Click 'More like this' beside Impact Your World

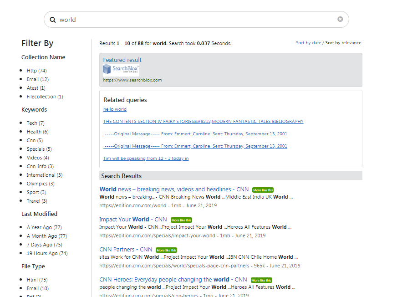coord(181,220)
